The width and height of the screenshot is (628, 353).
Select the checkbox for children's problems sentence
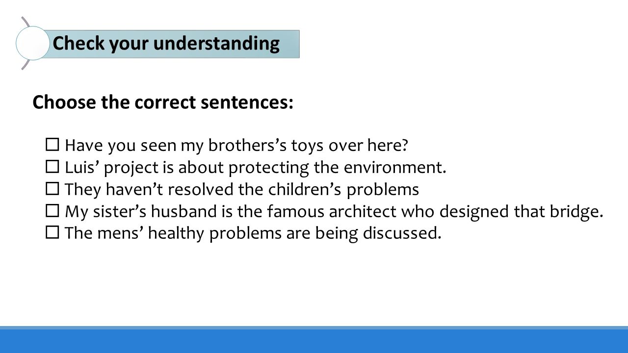point(53,189)
